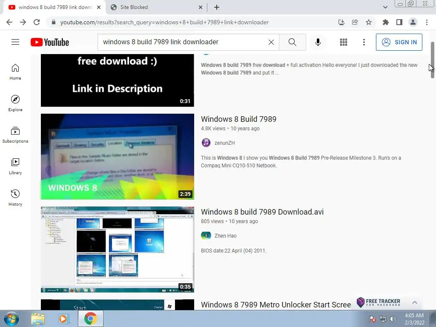Select the Chrome taskbar button
The width and height of the screenshot is (436, 327).
coord(91,318)
